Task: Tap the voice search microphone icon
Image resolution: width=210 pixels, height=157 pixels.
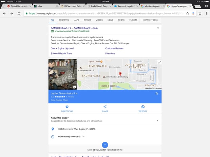Action: tap(193, 13)
